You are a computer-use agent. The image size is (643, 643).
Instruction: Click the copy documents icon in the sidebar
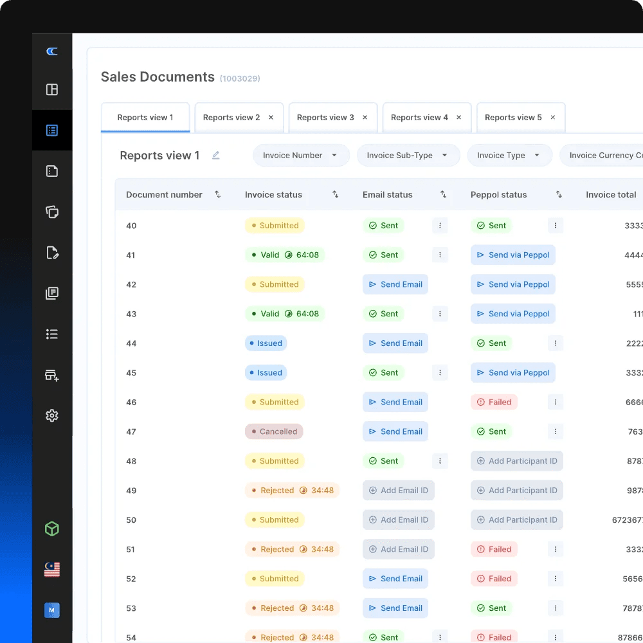(52, 212)
